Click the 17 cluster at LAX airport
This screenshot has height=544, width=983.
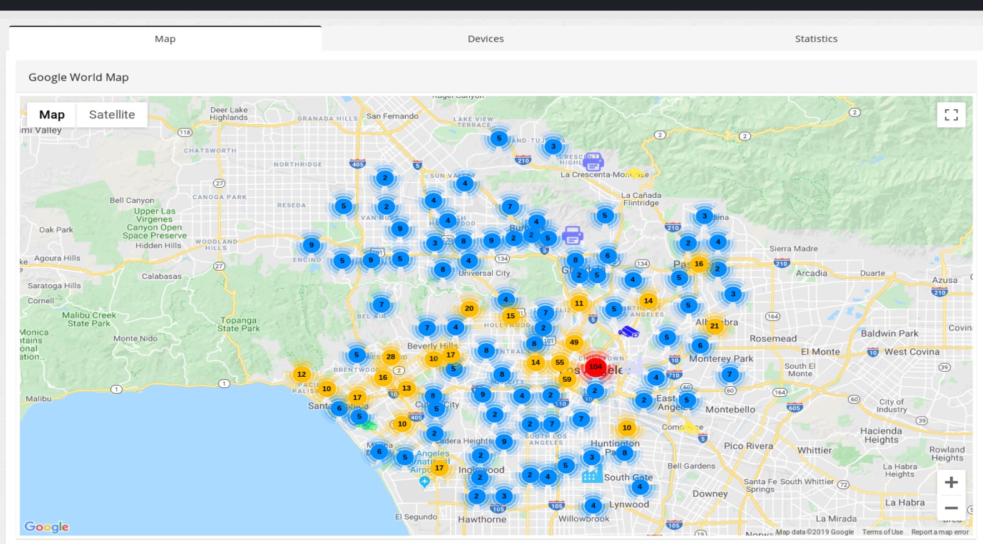439,468
